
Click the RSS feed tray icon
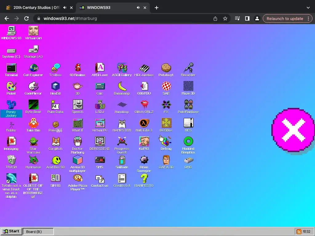299,232
